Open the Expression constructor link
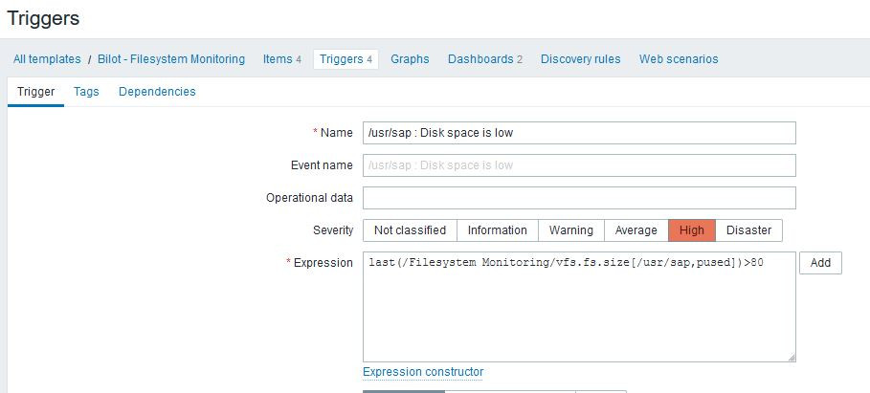Viewport: 870px width, 393px height. 423,372
